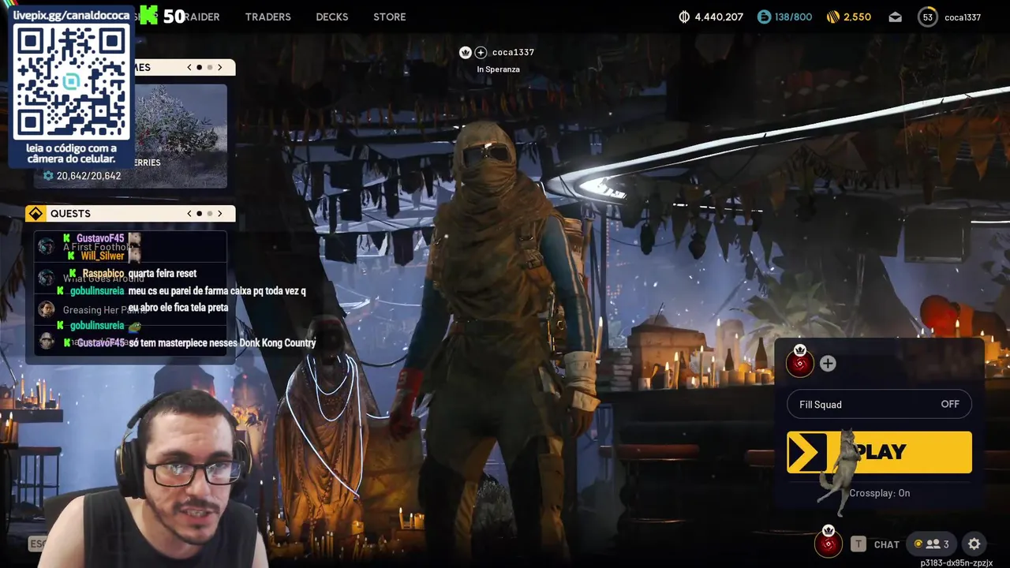Open the Store menu tab
The width and height of the screenshot is (1010, 568).
pos(390,17)
